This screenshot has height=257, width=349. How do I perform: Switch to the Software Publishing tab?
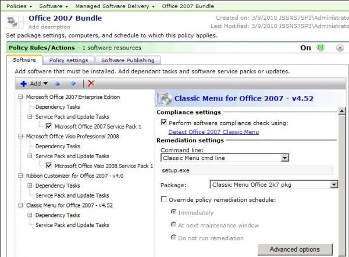tap(128, 60)
